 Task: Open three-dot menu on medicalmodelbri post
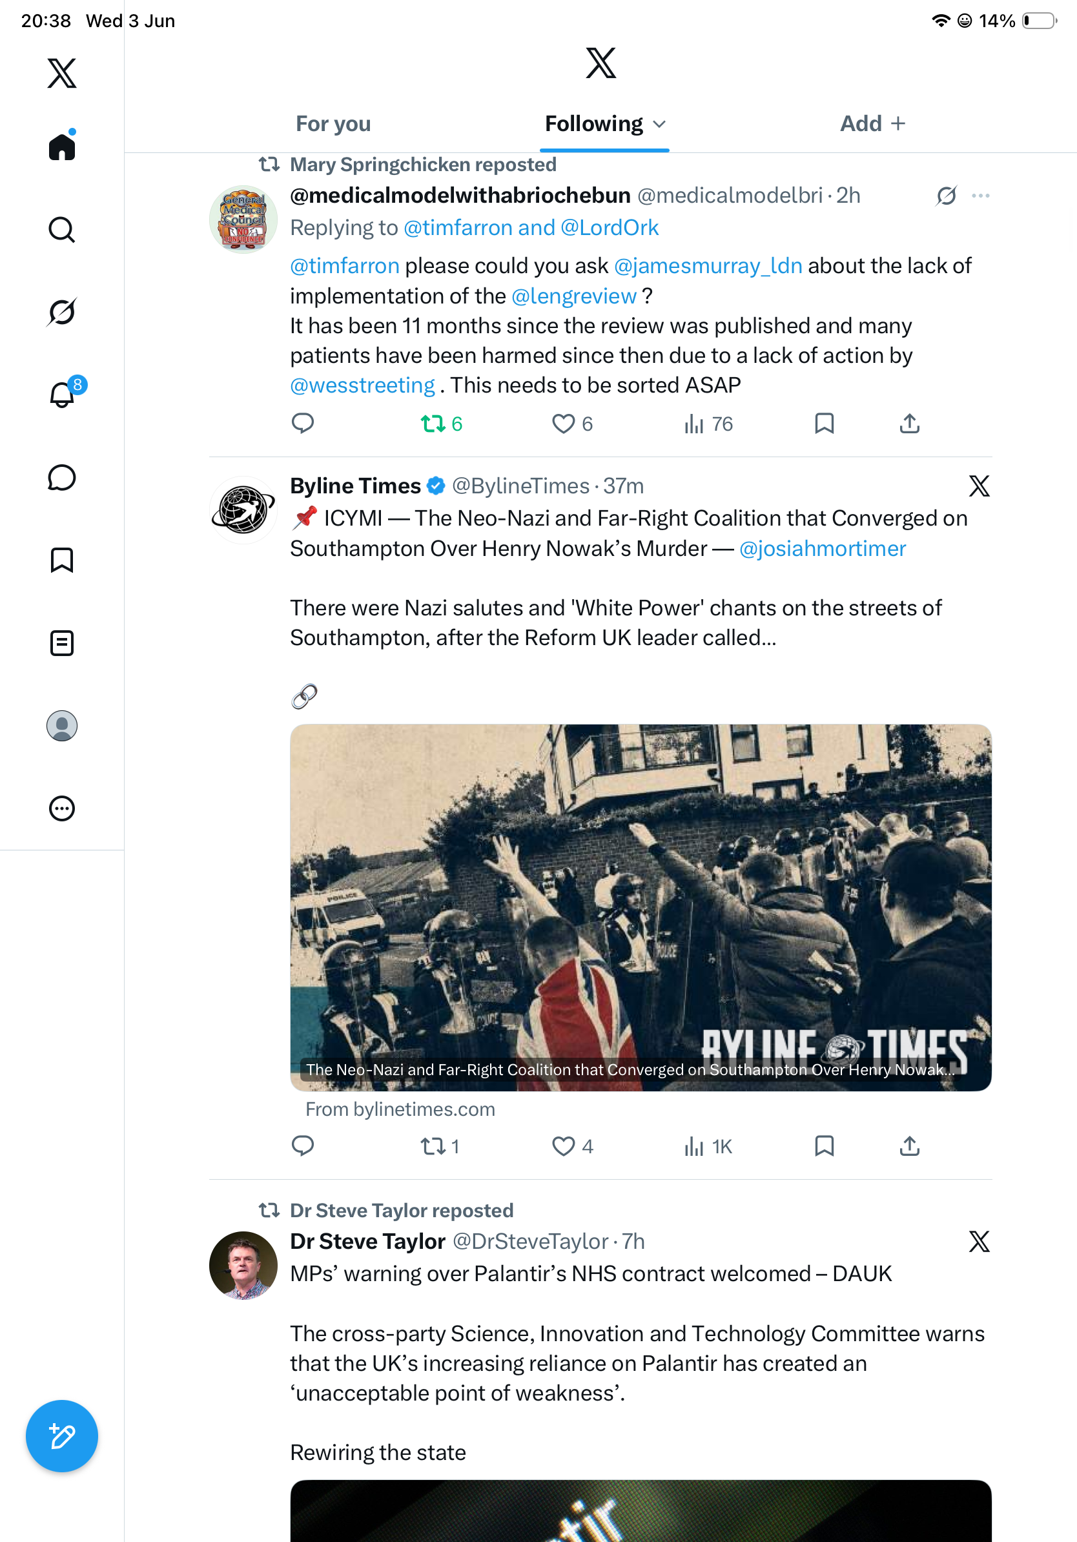(x=980, y=196)
